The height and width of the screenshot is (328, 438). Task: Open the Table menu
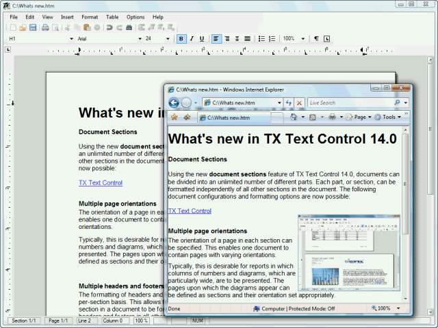click(x=112, y=16)
